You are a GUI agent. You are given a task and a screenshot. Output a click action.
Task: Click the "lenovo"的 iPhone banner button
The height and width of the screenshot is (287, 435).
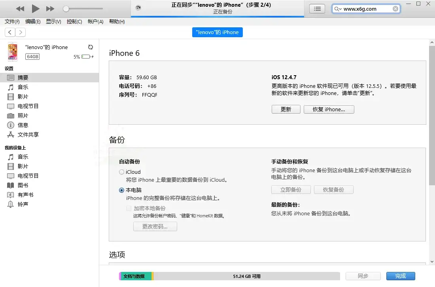pos(217,32)
